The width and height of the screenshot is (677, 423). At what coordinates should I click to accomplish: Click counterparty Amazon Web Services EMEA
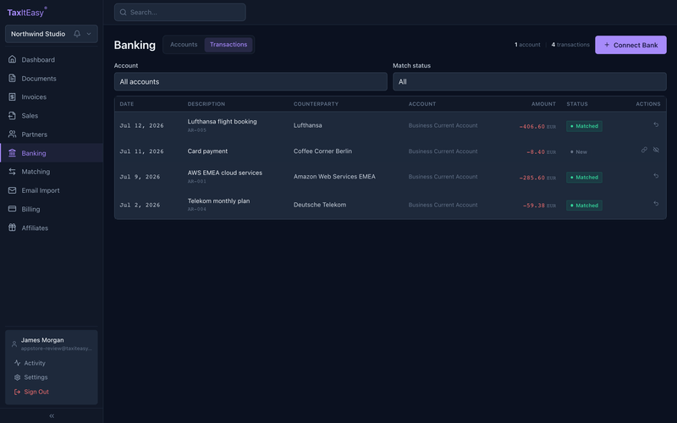[x=334, y=177]
